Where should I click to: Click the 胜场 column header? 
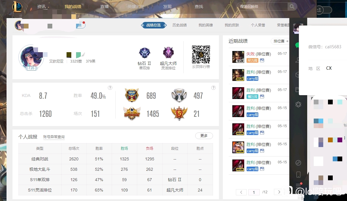(124, 149)
